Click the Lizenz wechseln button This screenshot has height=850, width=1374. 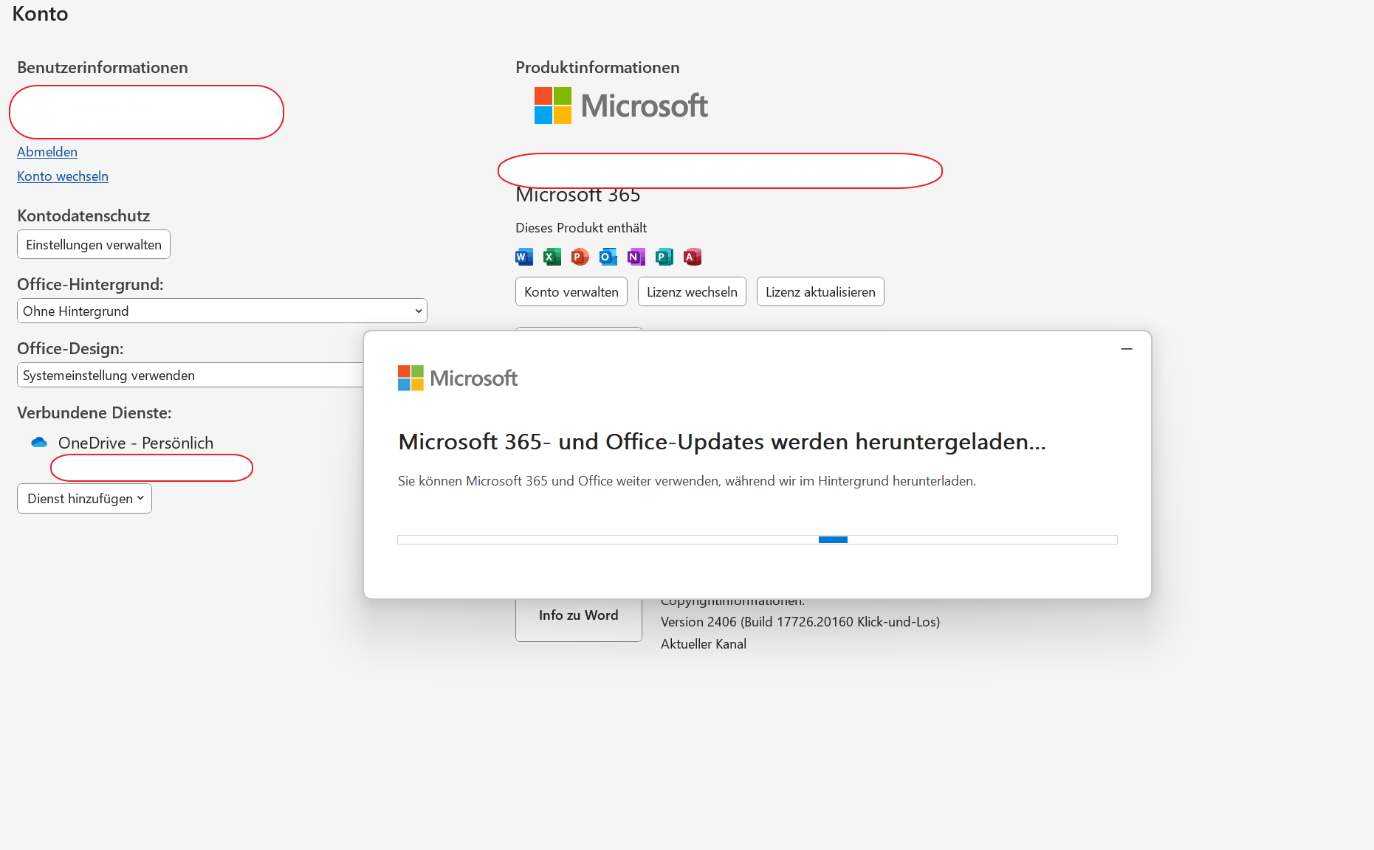pyautogui.click(x=693, y=292)
